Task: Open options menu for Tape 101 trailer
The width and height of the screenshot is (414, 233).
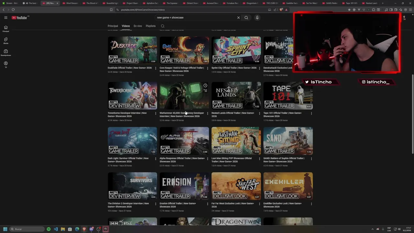Action: 311,114
